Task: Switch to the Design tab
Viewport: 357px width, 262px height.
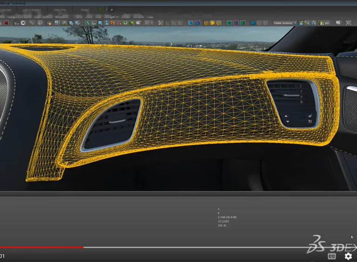Action: coord(85,10)
